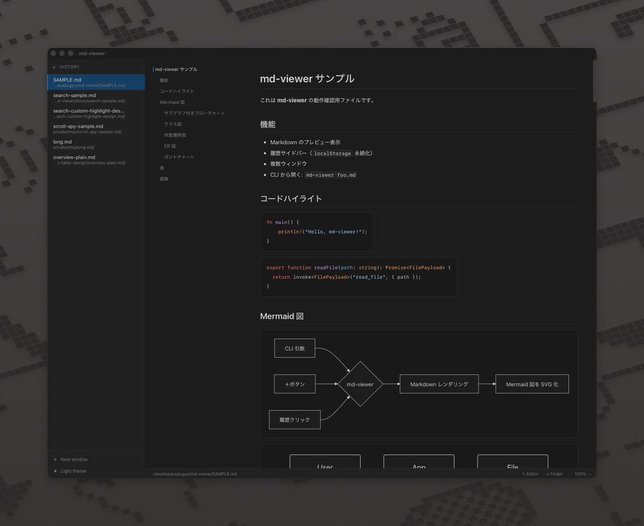The image size is (644, 526).
Task: Jump to 表 in the outline
Action: [162, 168]
